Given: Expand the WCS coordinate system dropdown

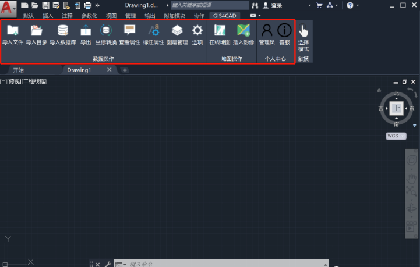Looking at the screenshot, I should click(396, 136).
